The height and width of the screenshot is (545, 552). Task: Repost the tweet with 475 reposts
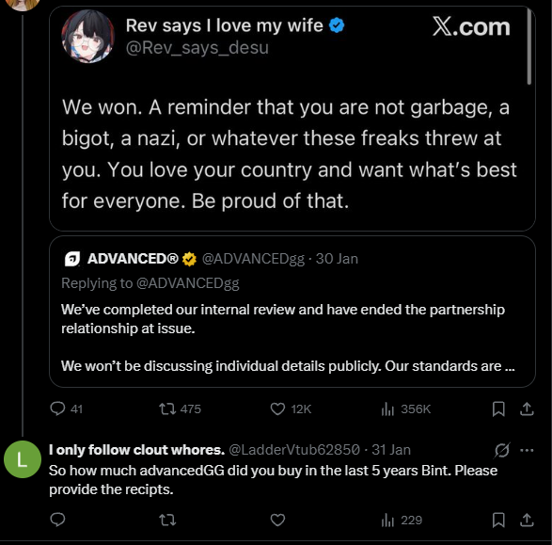click(180, 409)
